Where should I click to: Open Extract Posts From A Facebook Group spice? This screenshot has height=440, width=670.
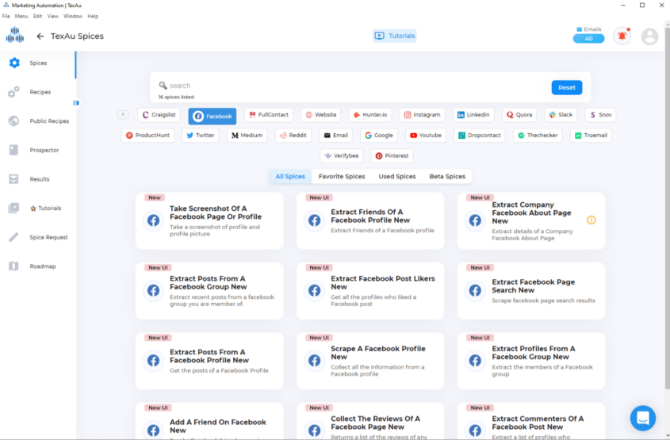tap(209, 291)
